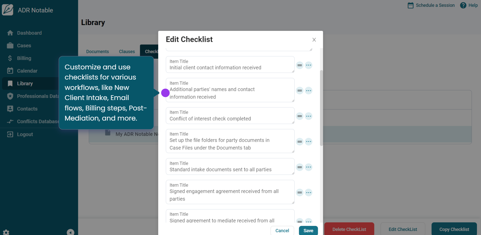Image resolution: width=481 pixels, height=235 pixels.
Task: Click the Logout icon
Action: point(10,134)
